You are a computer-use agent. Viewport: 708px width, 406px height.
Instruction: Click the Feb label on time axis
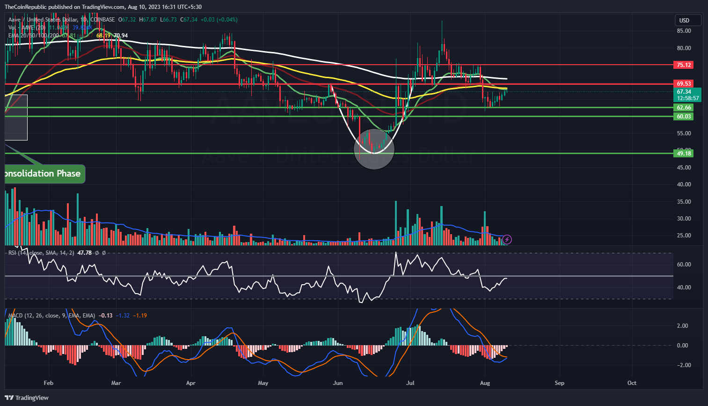[x=48, y=383]
